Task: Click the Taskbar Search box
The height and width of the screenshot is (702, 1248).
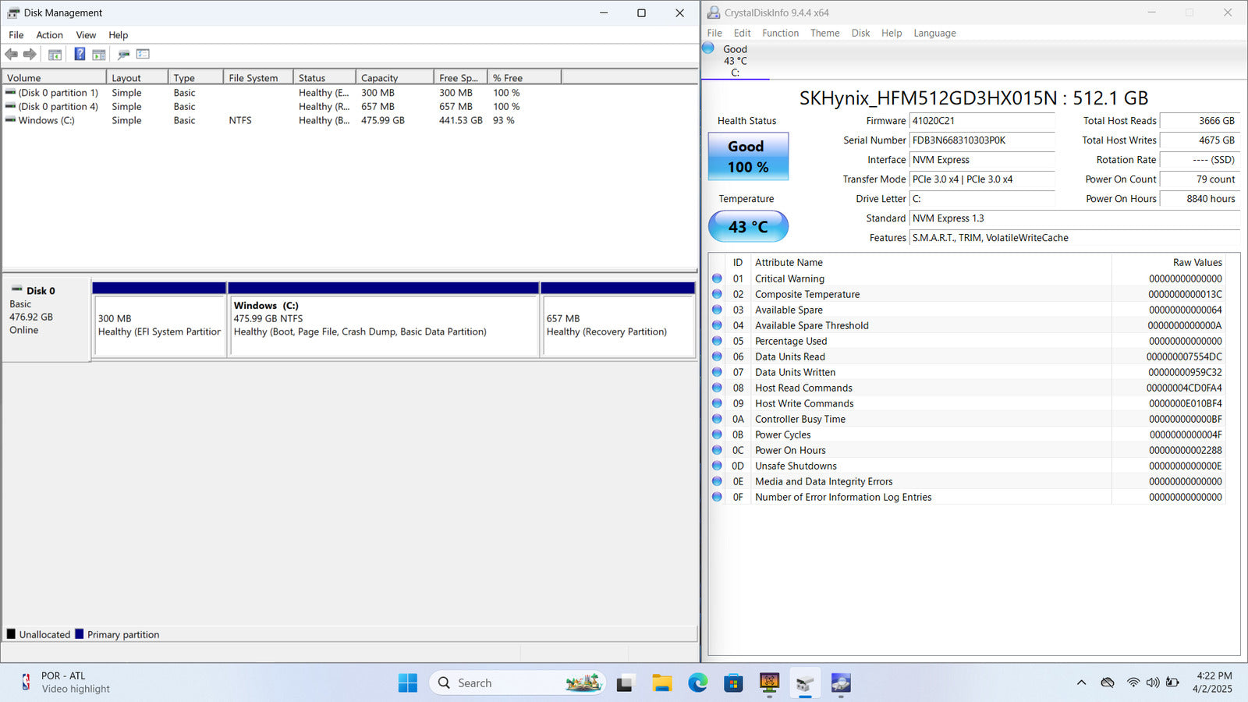Action: tap(518, 682)
